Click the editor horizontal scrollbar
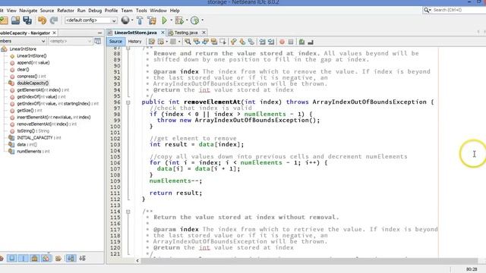Screen dimensions: 486x273 point(309,261)
